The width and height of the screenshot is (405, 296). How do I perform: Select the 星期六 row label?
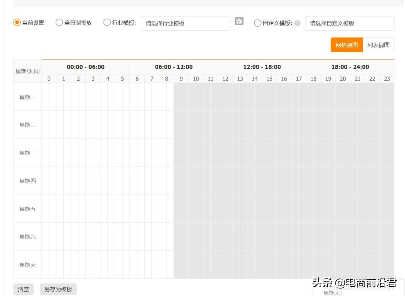27,237
